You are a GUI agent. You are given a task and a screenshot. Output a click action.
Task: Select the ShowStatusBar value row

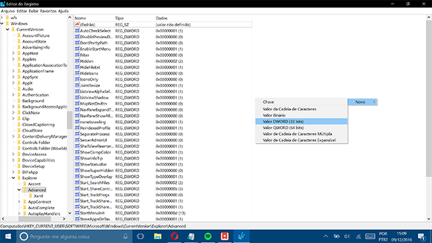click(163, 164)
